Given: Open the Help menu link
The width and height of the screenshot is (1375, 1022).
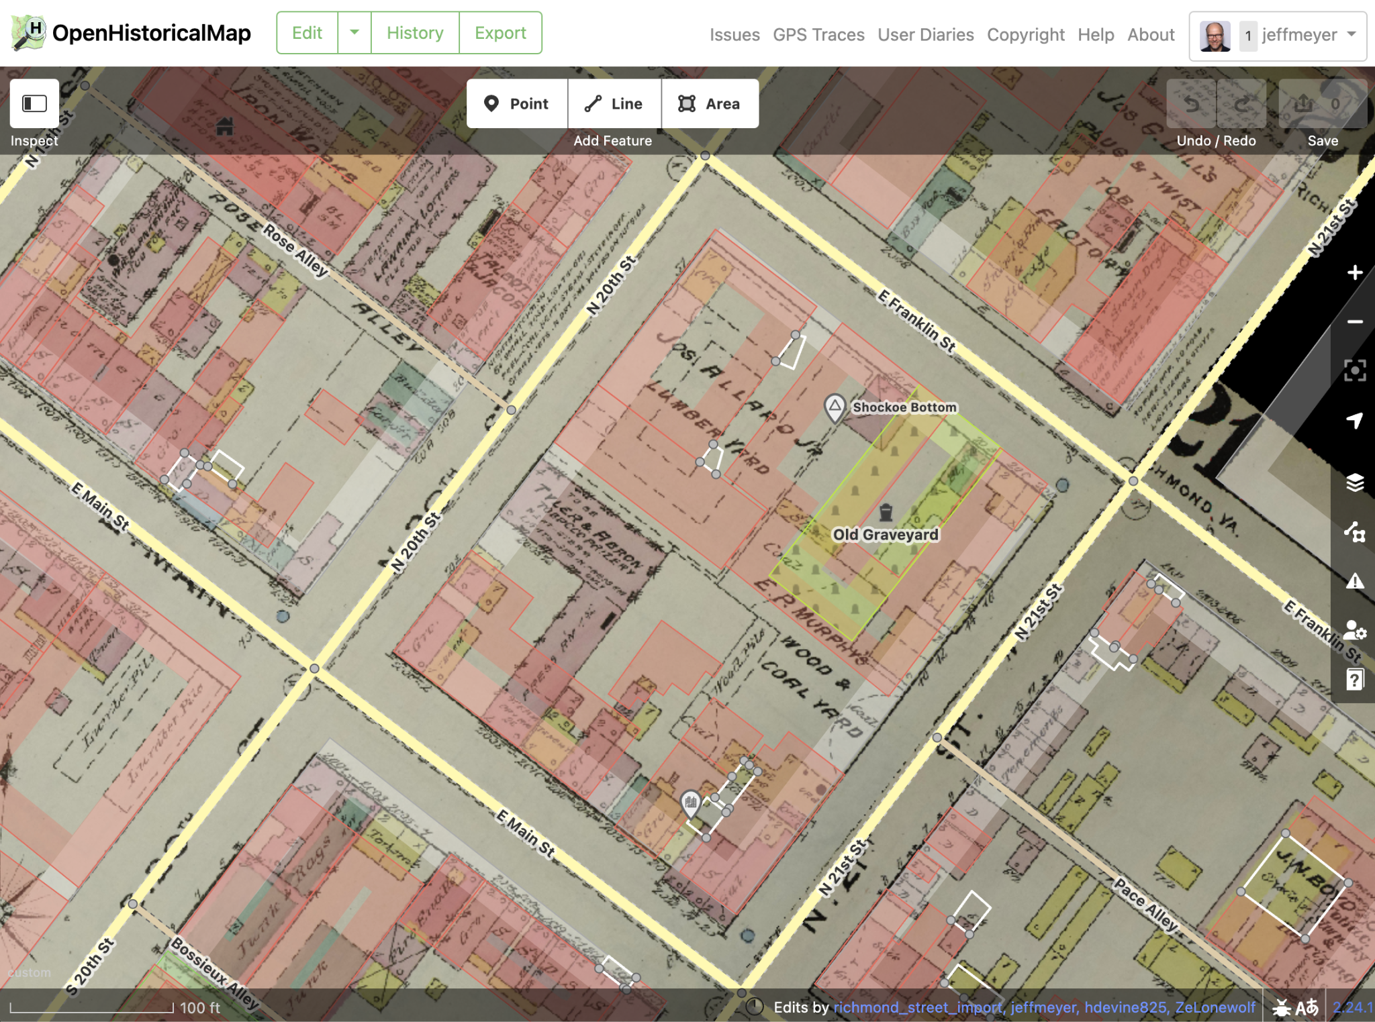Looking at the screenshot, I should pyautogui.click(x=1096, y=35).
